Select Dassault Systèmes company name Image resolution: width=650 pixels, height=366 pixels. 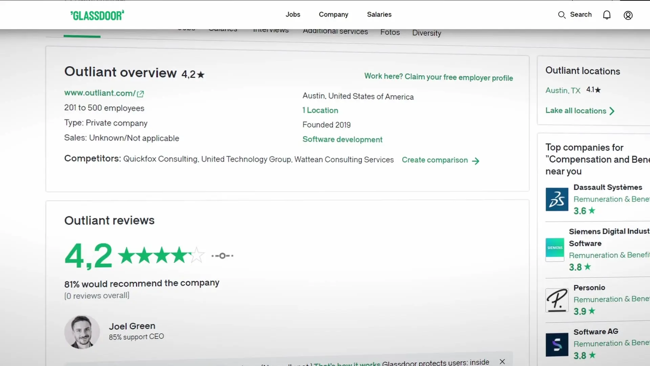point(608,187)
